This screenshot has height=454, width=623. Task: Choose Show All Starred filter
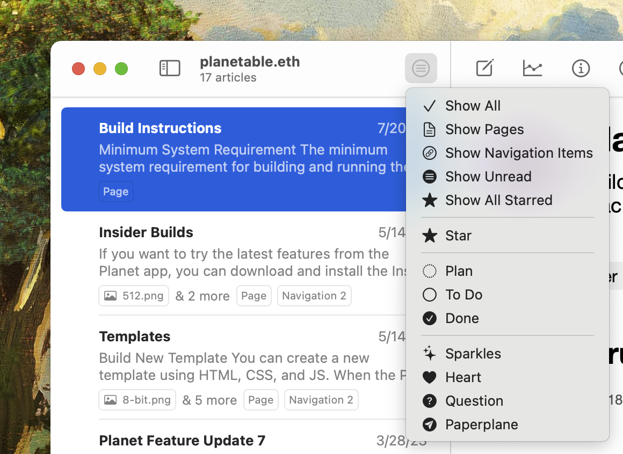pos(498,200)
